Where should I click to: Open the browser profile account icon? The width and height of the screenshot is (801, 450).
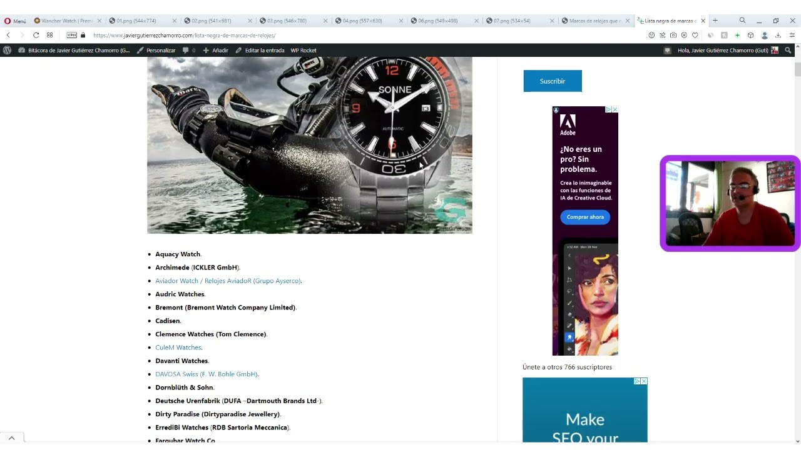click(x=764, y=35)
